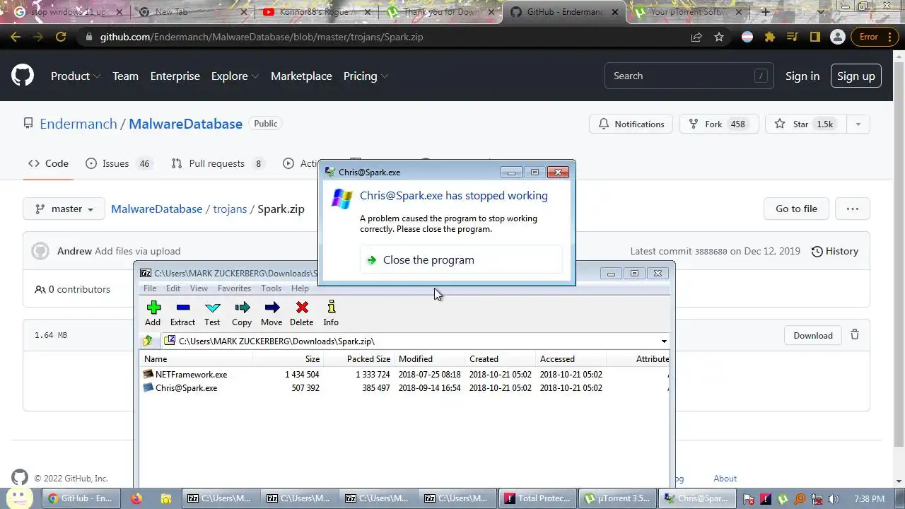Reload the current browser page
Image resolution: width=905 pixels, height=509 pixels.
point(61,37)
